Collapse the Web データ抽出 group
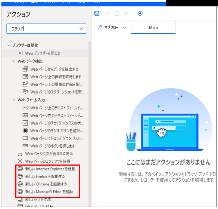The image size is (218, 209). click(14, 61)
